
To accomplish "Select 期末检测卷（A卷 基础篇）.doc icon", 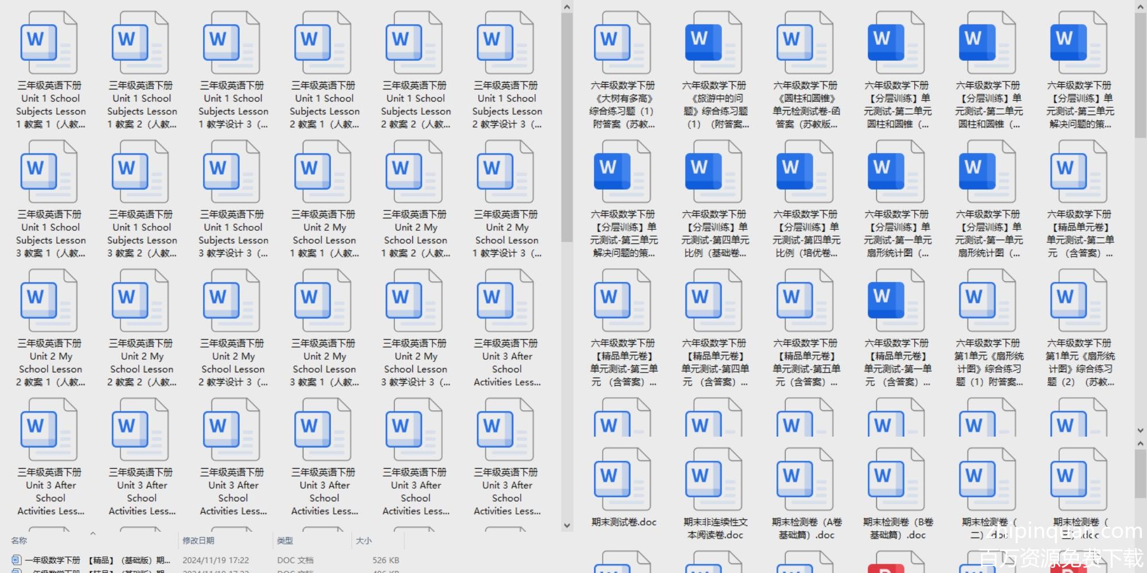I will [805, 480].
